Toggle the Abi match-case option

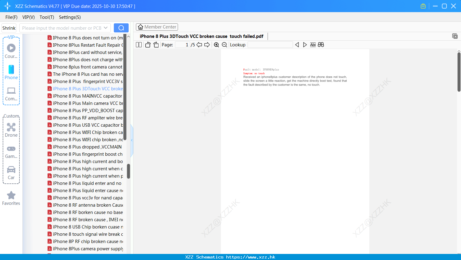coord(313,45)
